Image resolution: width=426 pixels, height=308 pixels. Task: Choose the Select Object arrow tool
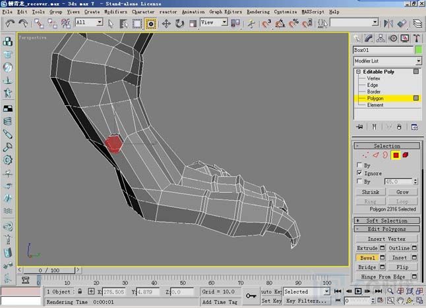111,24
